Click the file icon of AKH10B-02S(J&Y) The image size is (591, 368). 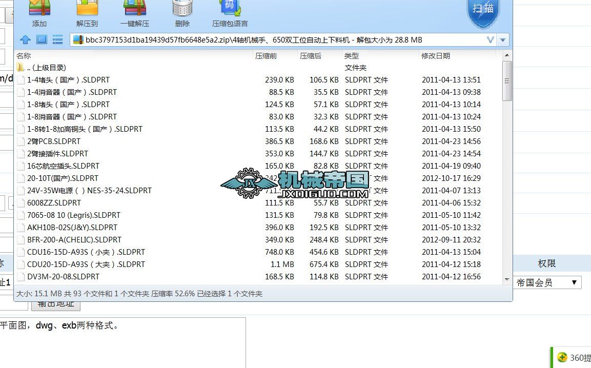click(x=21, y=228)
